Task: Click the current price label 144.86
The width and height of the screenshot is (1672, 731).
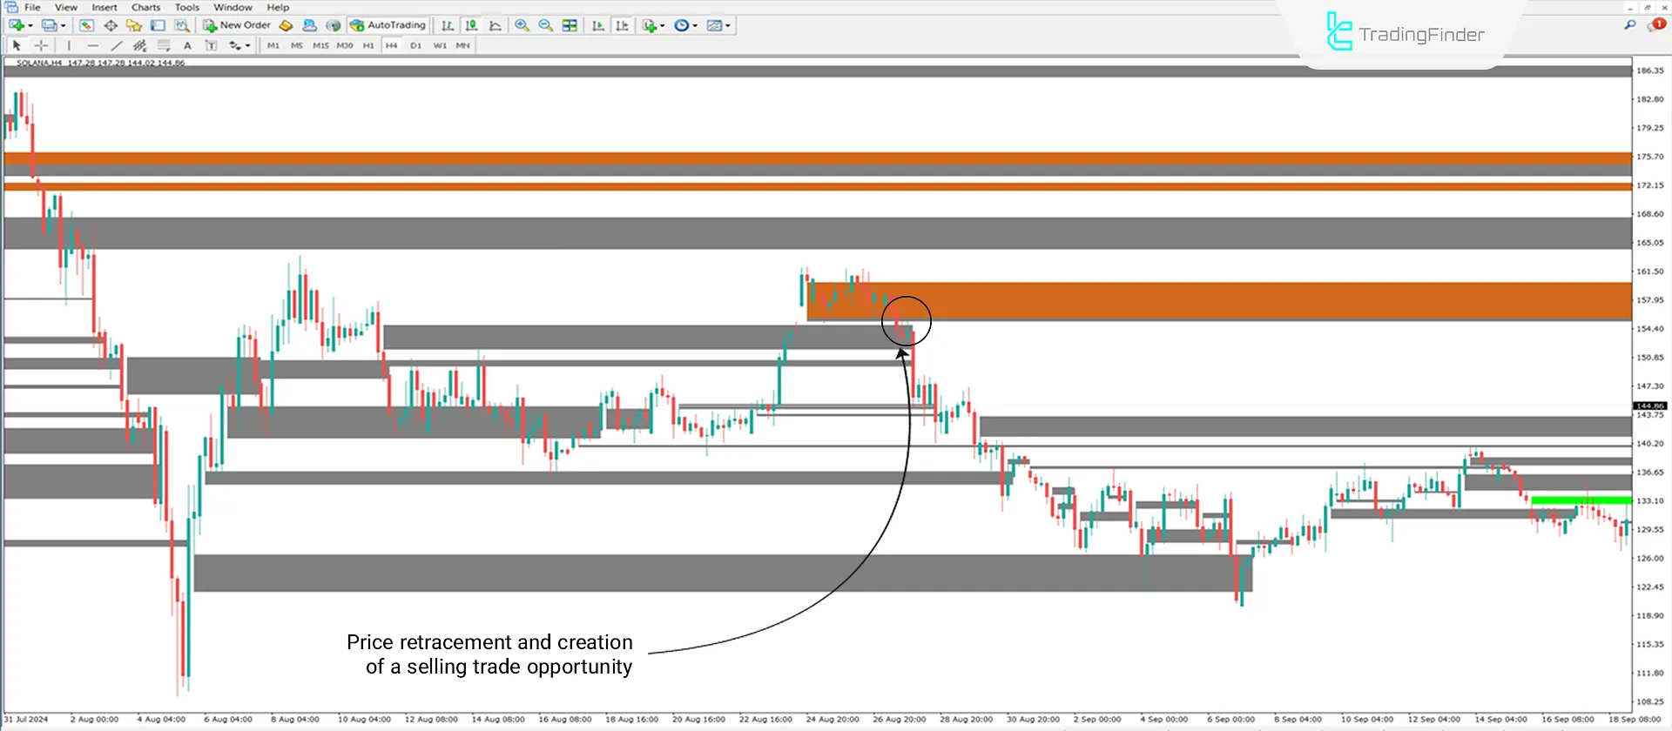Action: pos(1649,406)
